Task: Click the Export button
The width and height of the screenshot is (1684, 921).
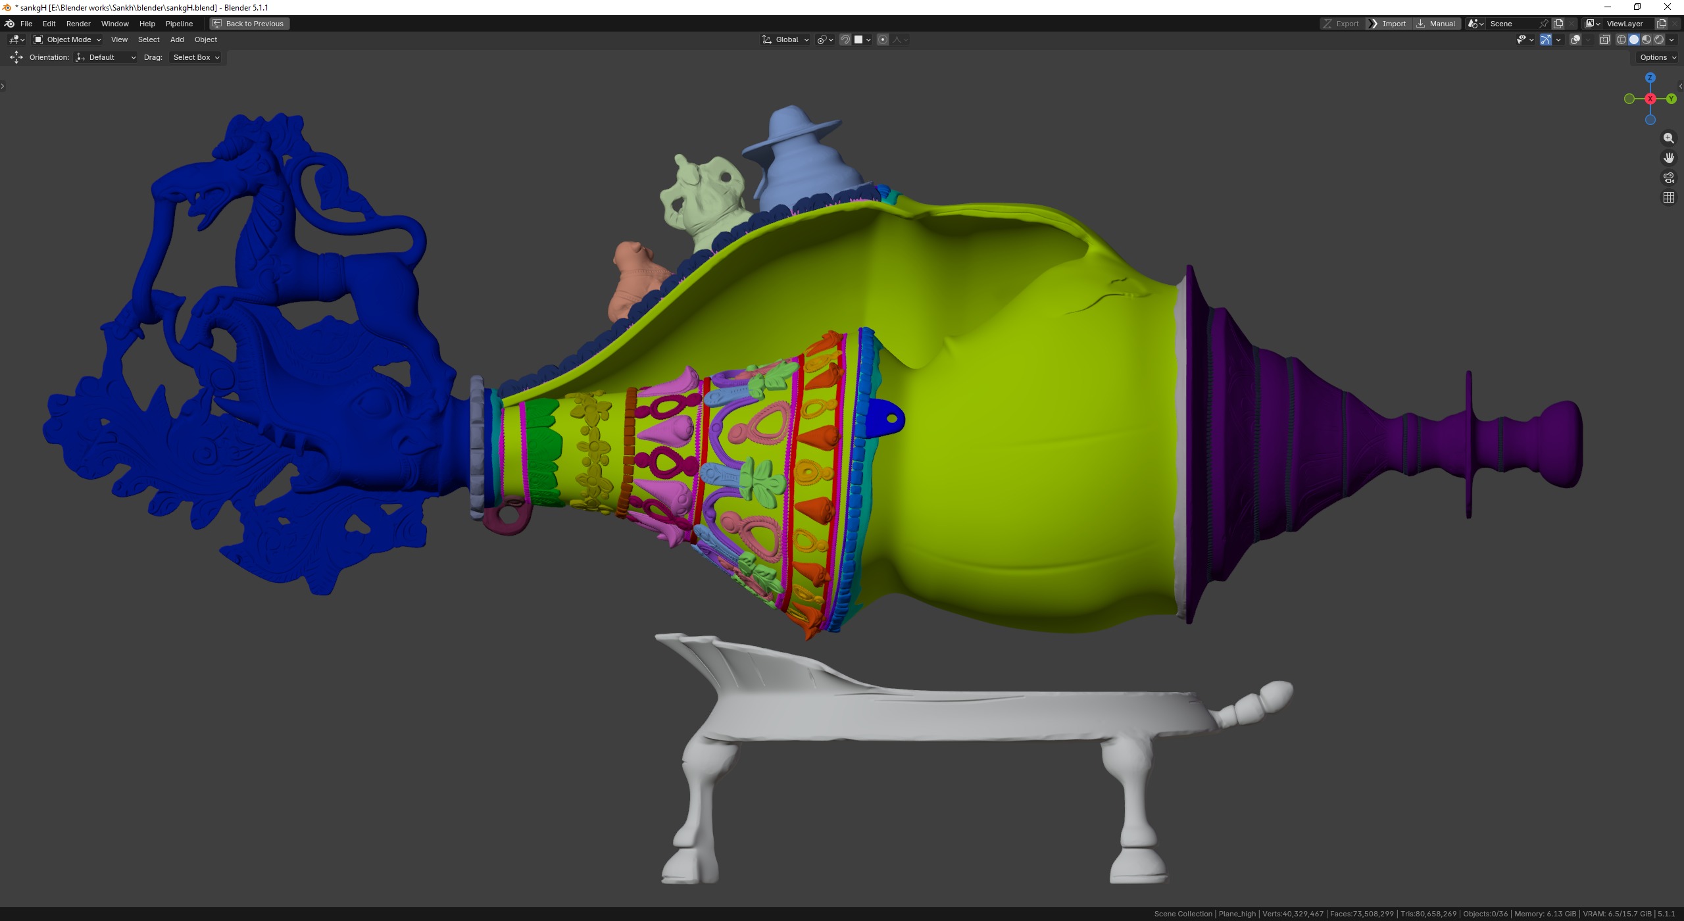Action: (1341, 24)
